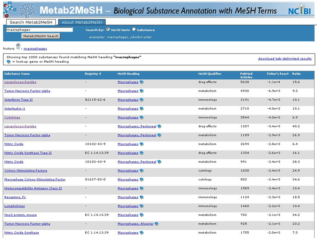Click the PubMed article count 3544
Image resolution: width=317 pixels, height=238 pixels.
click(x=244, y=117)
